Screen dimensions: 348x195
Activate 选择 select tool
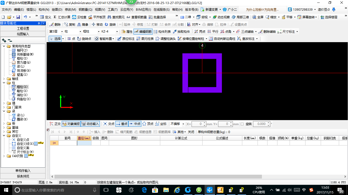[55, 39]
